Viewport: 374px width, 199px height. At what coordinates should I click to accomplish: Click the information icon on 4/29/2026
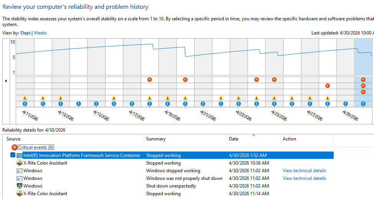click(345, 104)
